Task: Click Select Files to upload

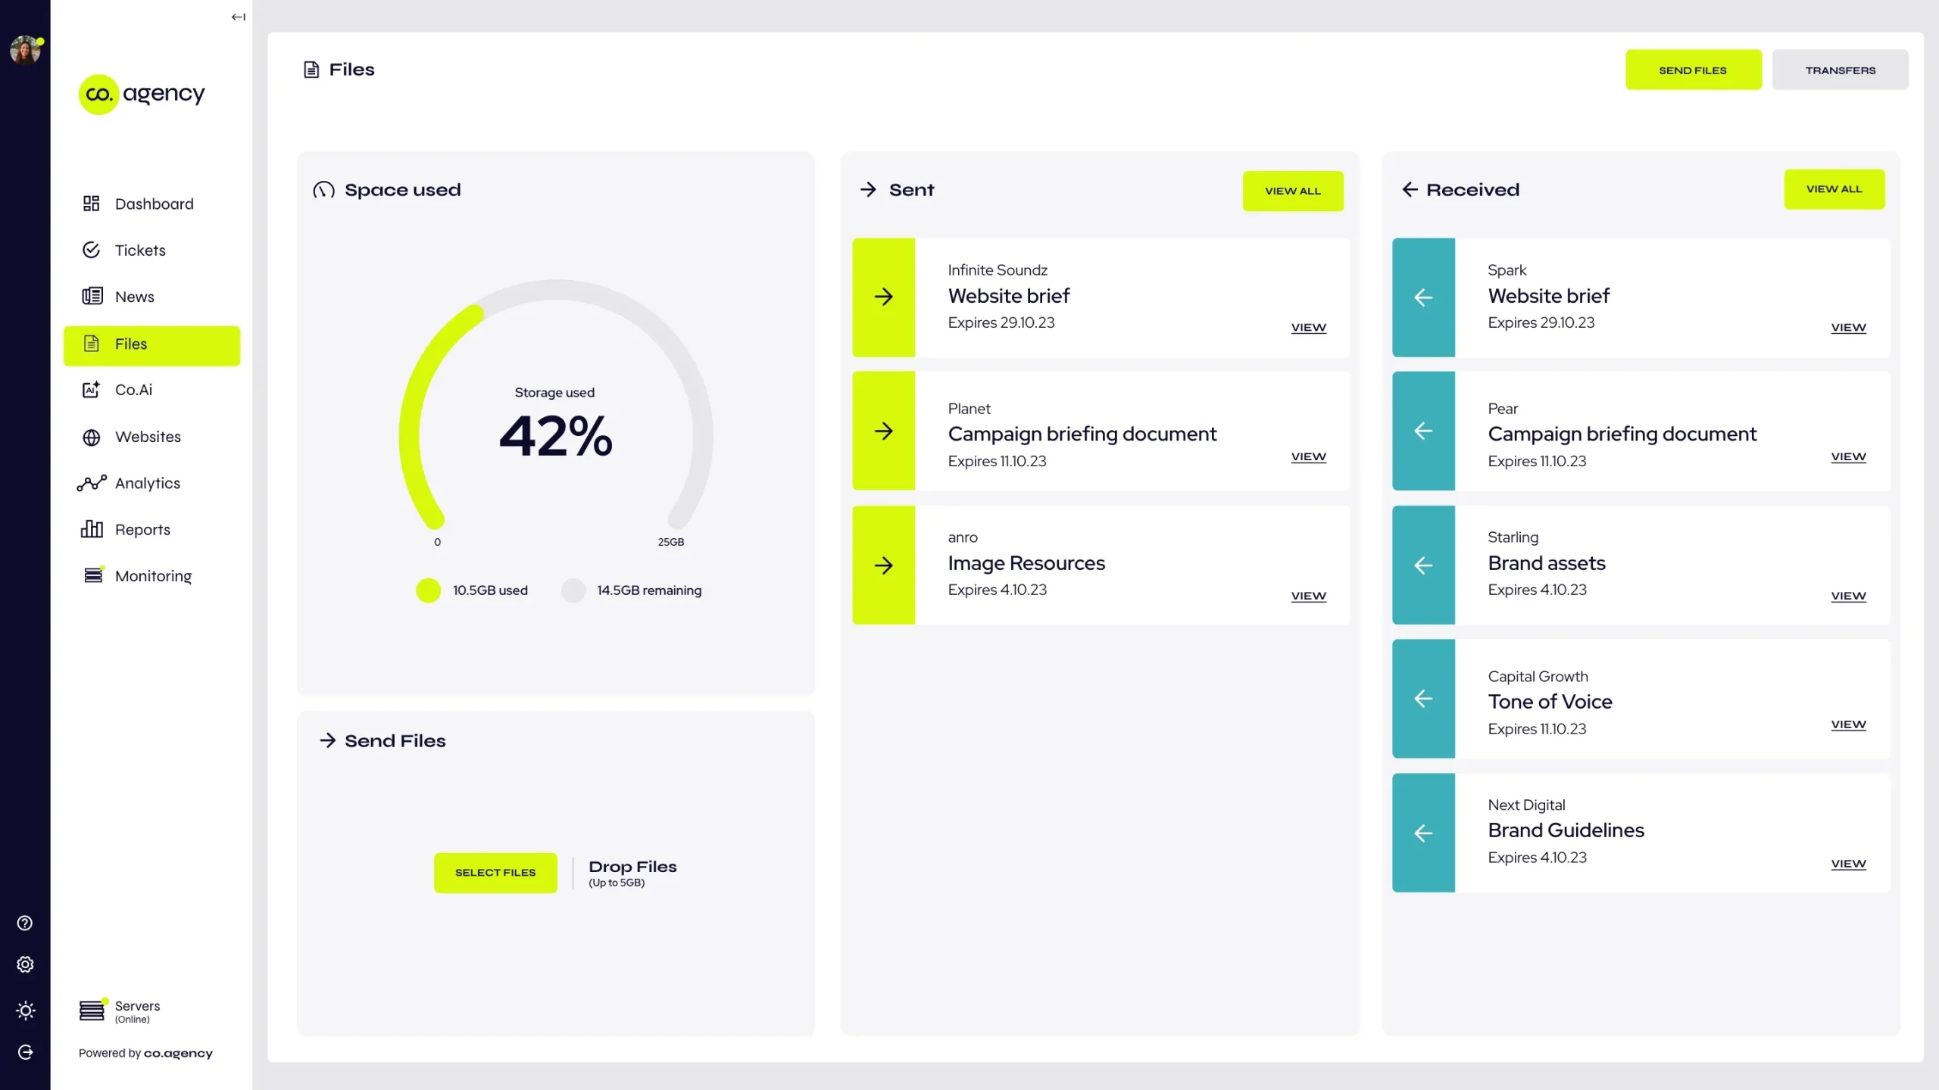Action: click(x=495, y=872)
